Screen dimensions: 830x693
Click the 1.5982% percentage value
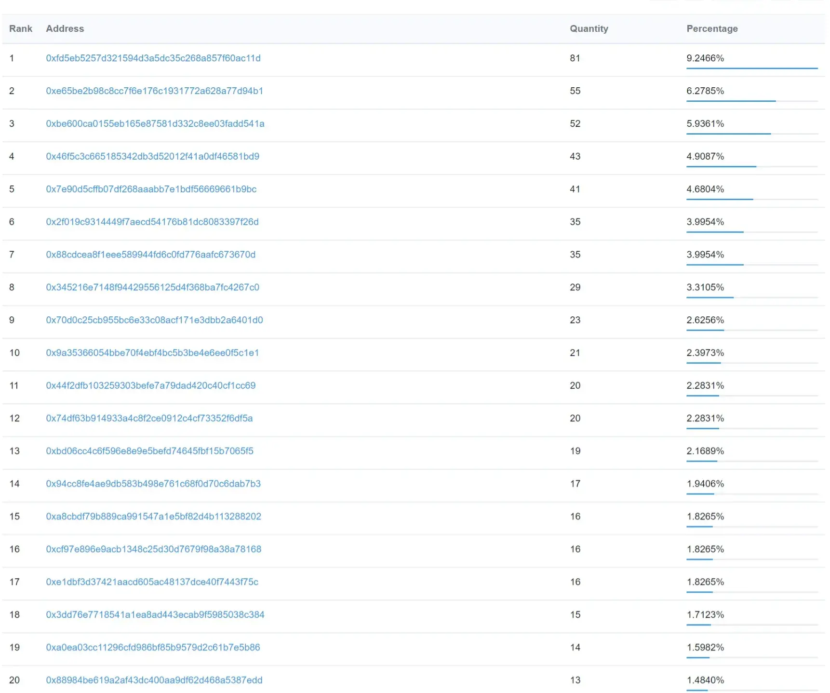coord(705,648)
